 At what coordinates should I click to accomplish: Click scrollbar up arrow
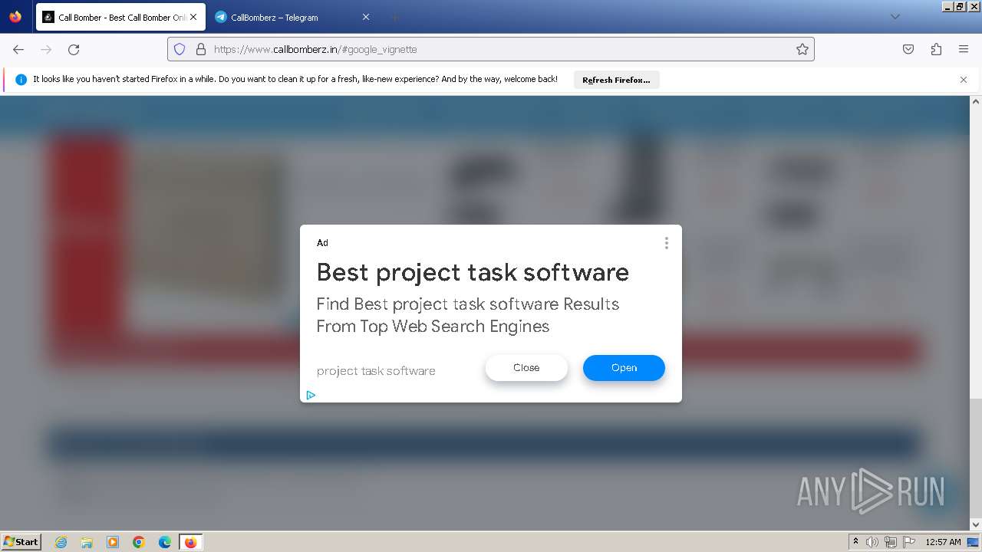click(x=976, y=101)
